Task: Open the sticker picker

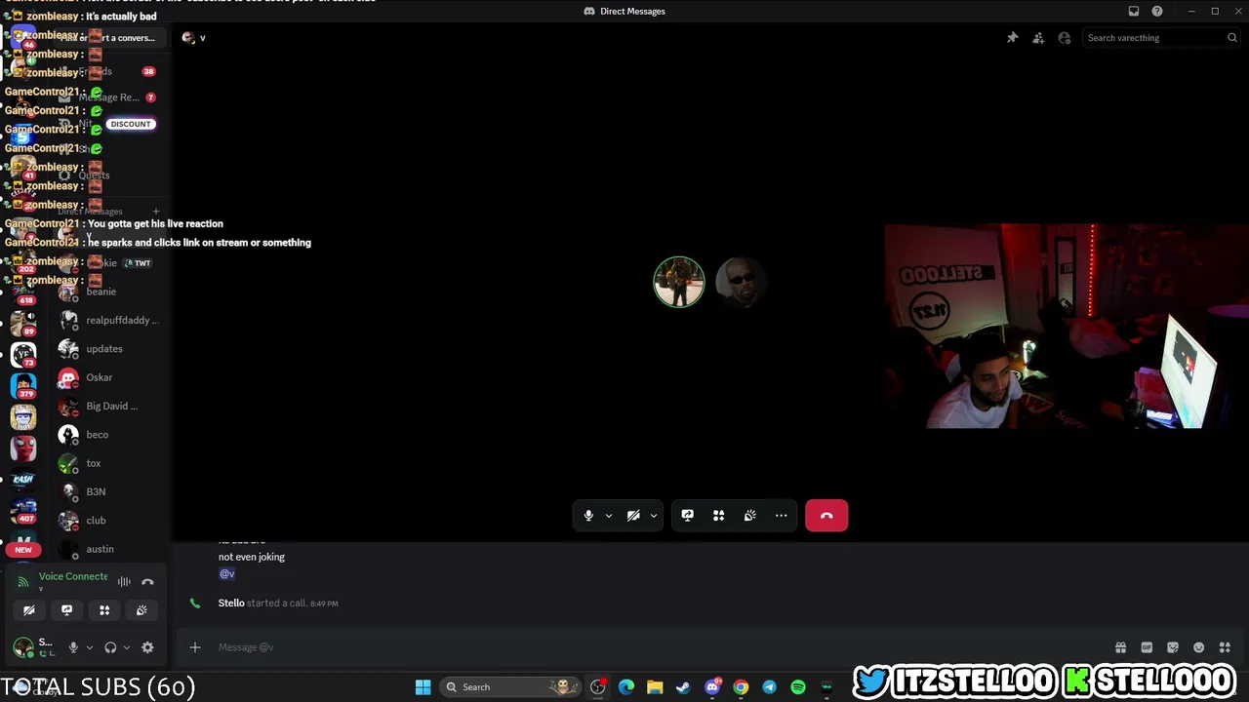Action: pos(1173,647)
